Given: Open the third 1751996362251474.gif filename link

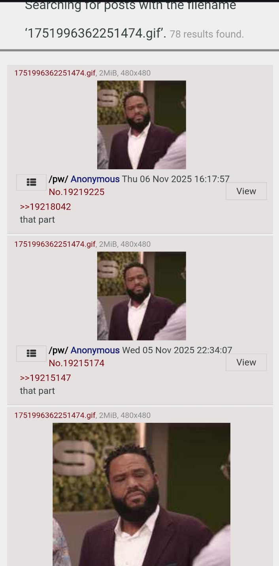Looking at the screenshot, I should point(55,415).
